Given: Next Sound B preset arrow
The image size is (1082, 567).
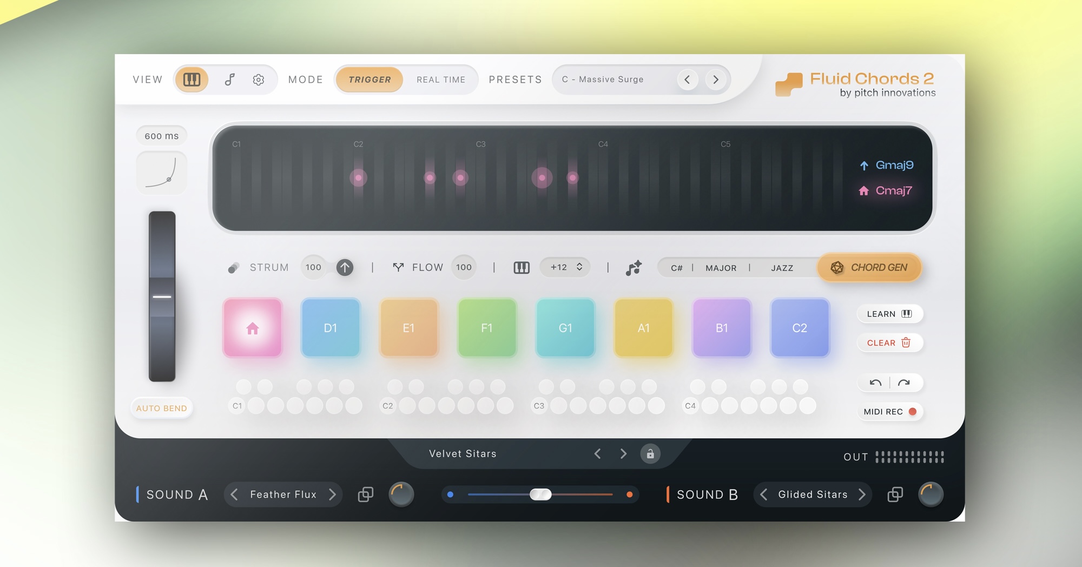Looking at the screenshot, I should [x=862, y=495].
